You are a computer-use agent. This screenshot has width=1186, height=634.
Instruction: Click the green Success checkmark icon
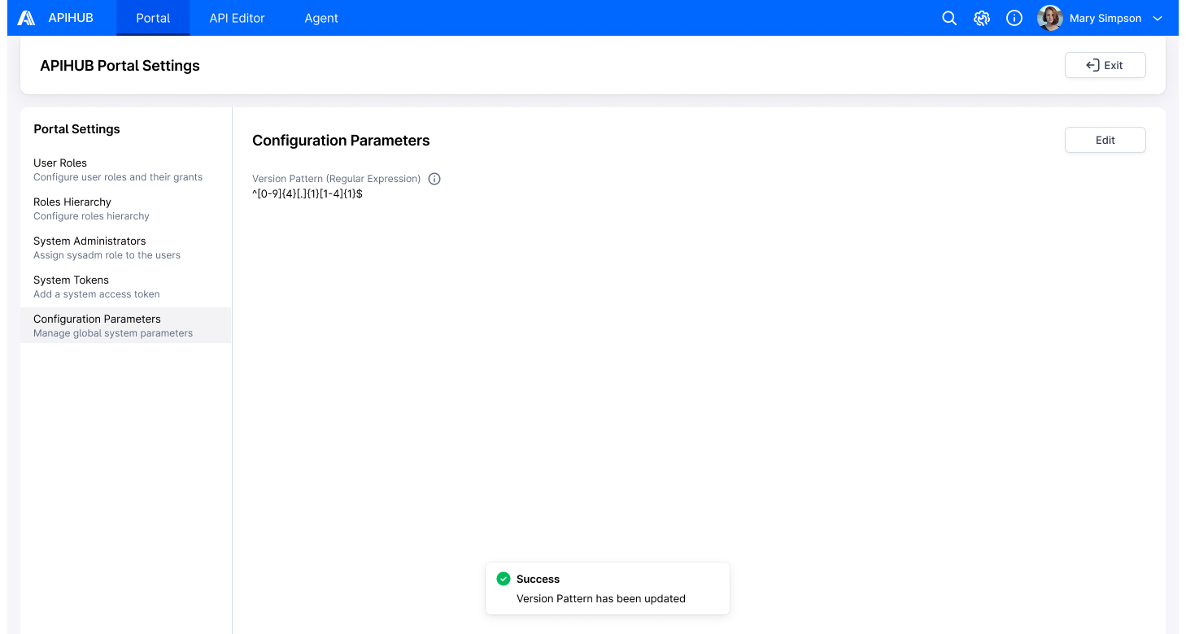tap(504, 579)
